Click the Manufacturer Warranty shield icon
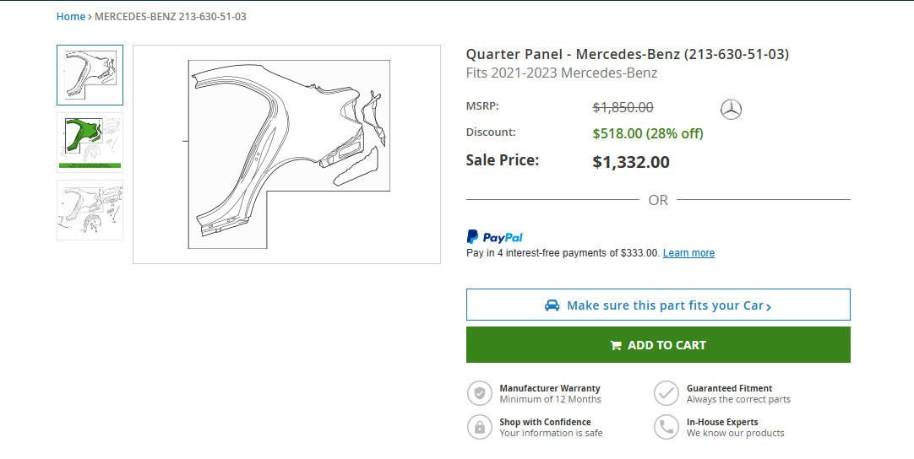 (x=480, y=393)
